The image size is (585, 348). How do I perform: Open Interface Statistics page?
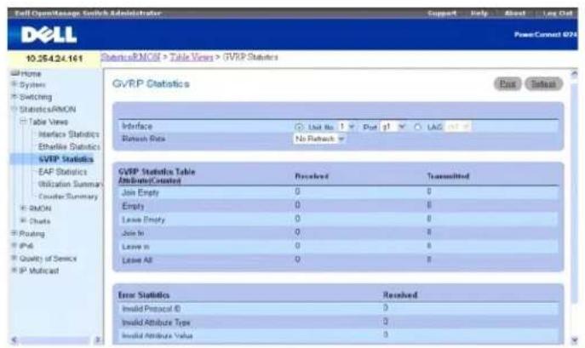(69, 134)
